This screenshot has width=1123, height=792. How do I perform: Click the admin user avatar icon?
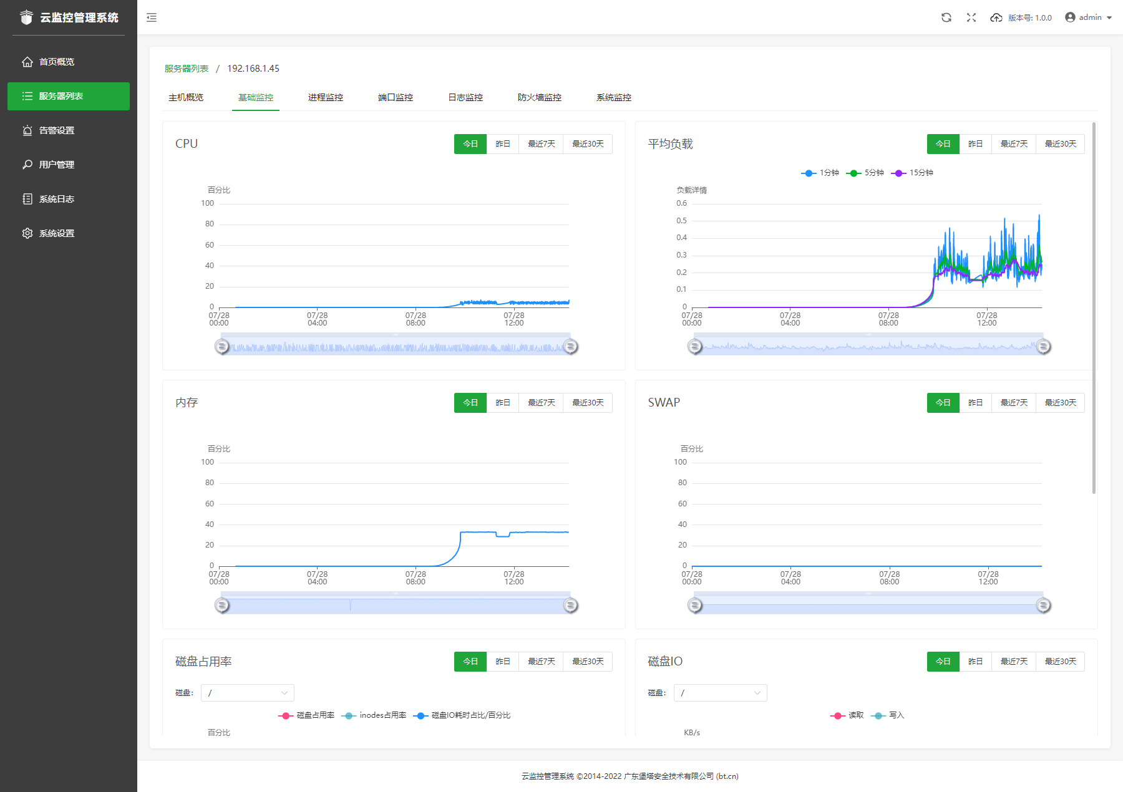pyautogui.click(x=1071, y=17)
